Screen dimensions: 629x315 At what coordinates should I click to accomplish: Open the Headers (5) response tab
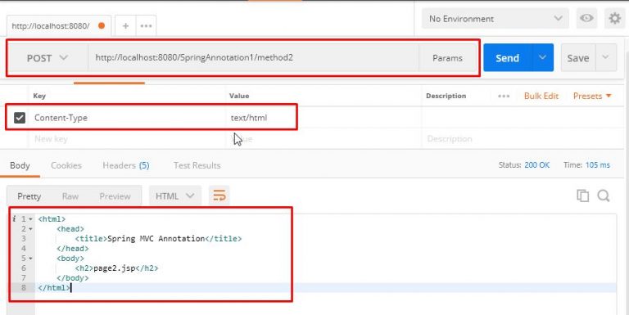point(126,165)
